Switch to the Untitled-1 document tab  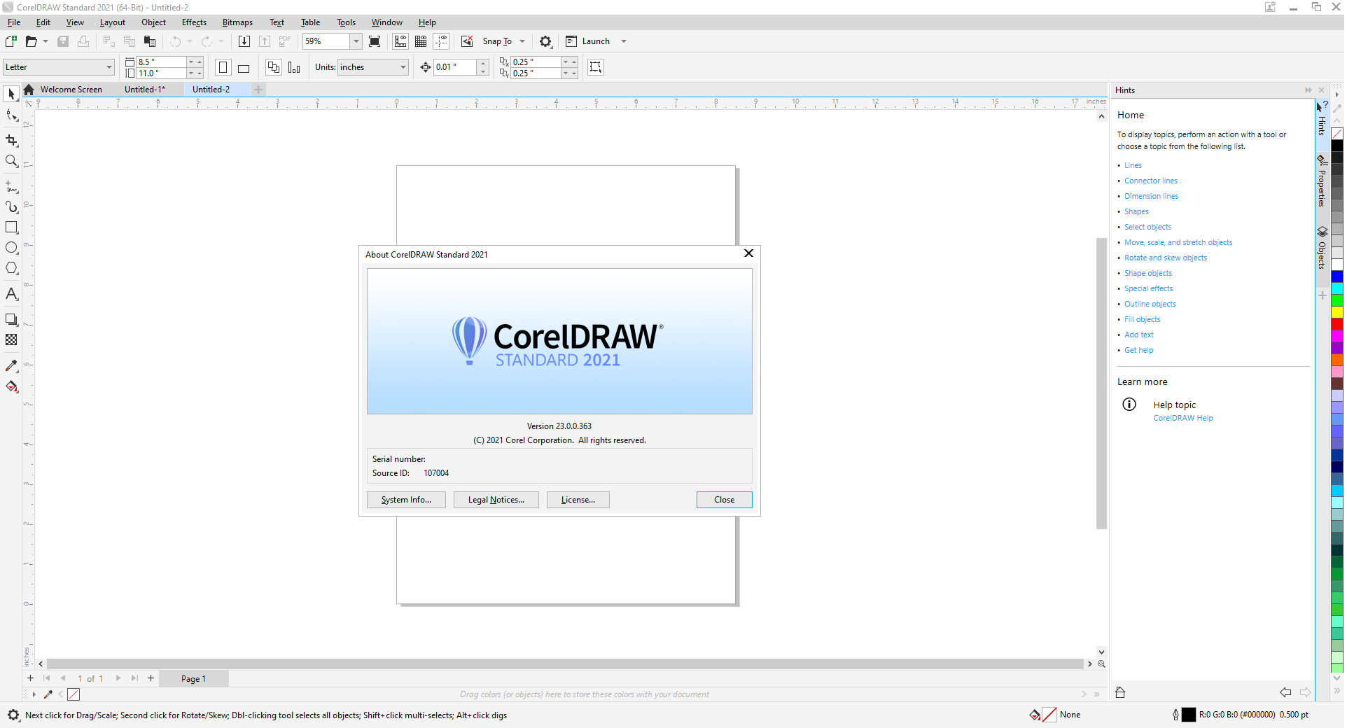coord(145,90)
